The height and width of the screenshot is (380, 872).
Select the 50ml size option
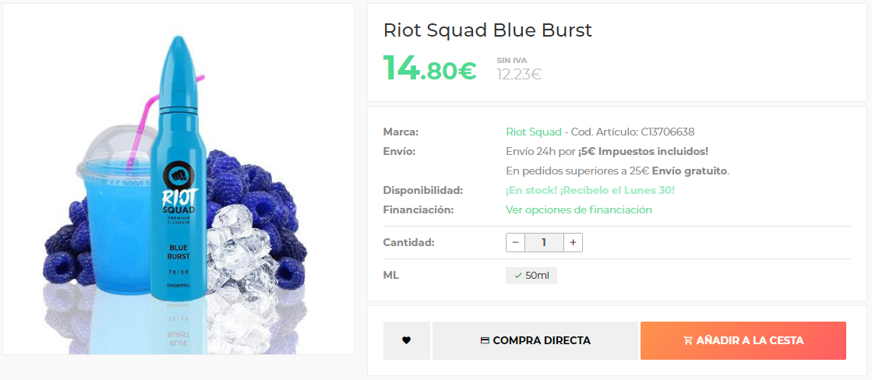click(531, 276)
